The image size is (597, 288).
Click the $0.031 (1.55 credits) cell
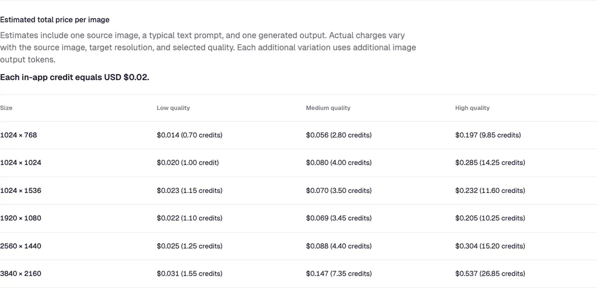[x=190, y=274]
